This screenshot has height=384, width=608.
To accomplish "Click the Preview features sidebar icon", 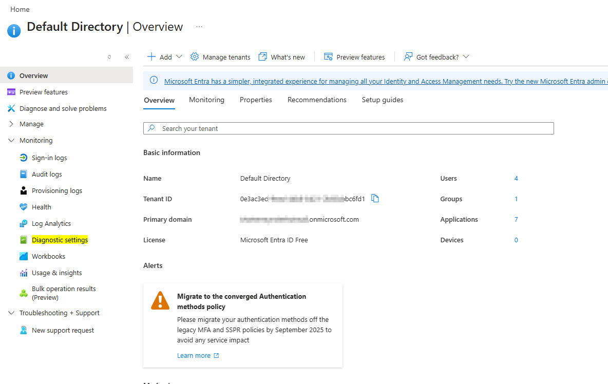I will 11,92.
